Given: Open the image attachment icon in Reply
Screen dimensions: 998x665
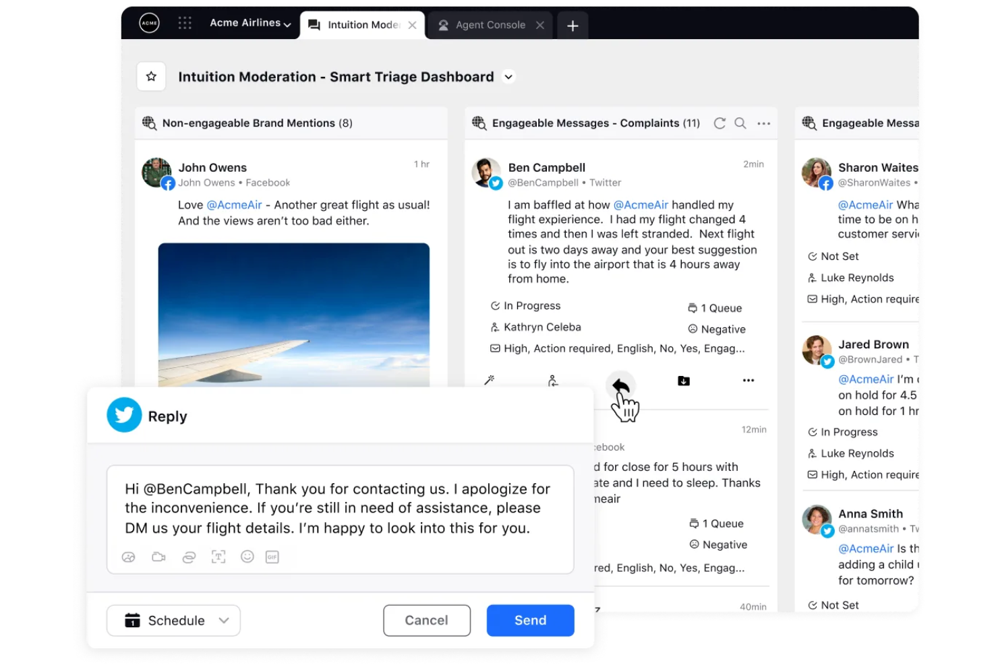Looking at the screenshot, I should tap(128, 557).
